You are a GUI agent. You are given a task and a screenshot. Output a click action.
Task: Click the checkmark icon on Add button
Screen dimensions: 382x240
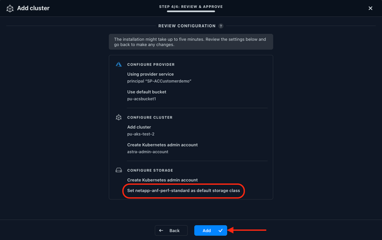(221, 231)
